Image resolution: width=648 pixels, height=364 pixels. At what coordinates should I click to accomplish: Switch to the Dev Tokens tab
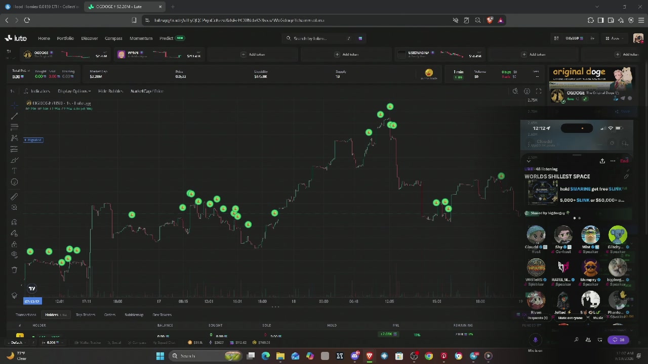[162, 315]
